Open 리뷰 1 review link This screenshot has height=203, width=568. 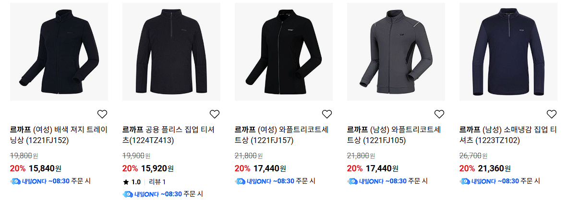157,182
